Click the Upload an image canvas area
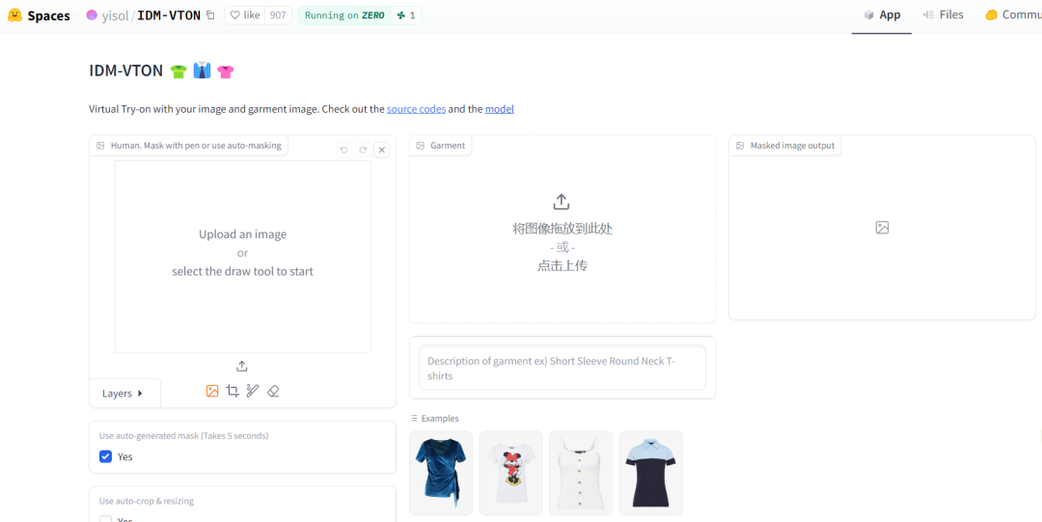1042x522 pixels. tap(242, 256)
